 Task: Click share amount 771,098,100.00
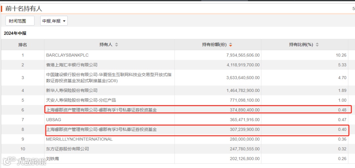tap(246, 100)
